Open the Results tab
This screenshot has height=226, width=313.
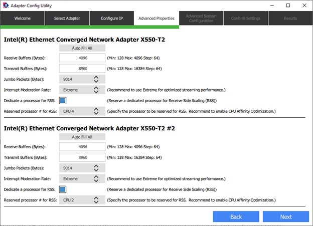click(290, 19)
